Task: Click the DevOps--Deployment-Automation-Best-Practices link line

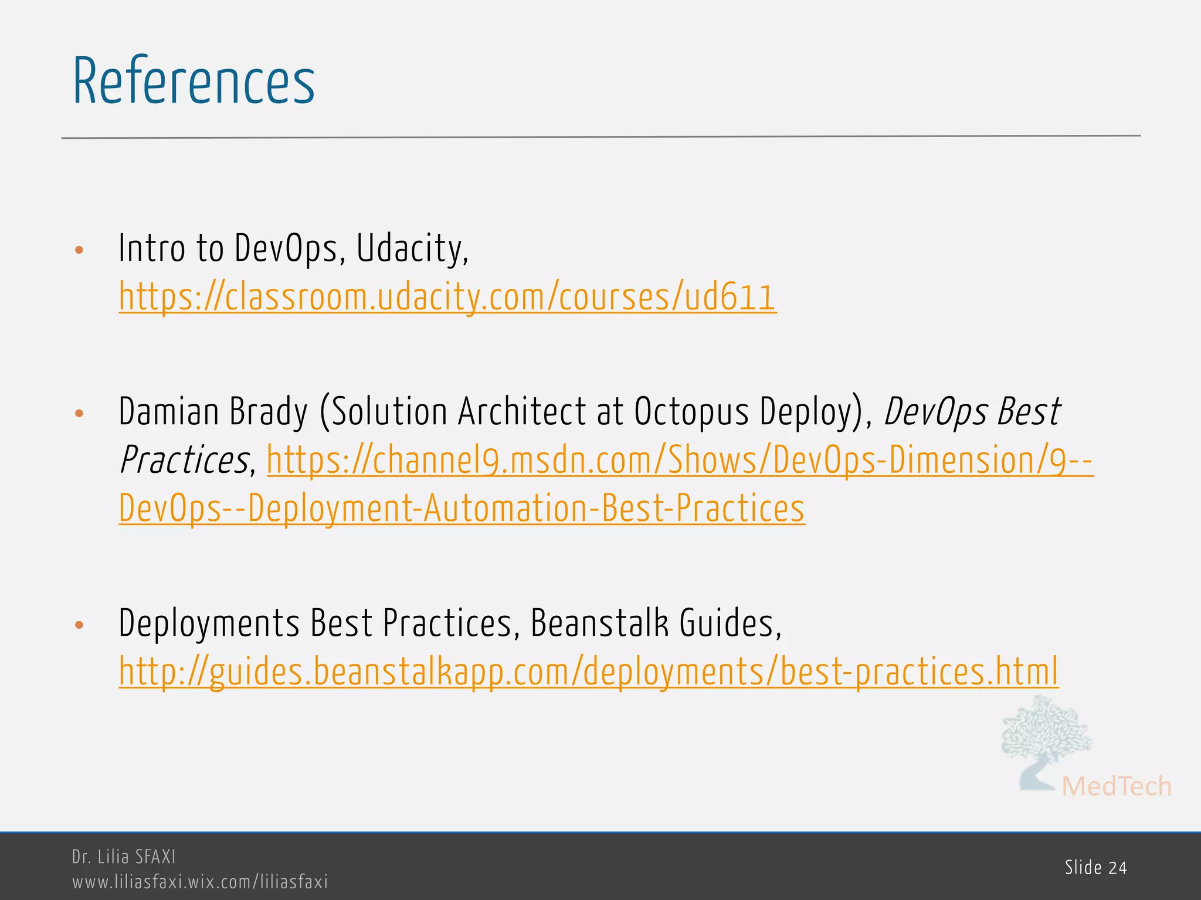Action: pos(461,508)
